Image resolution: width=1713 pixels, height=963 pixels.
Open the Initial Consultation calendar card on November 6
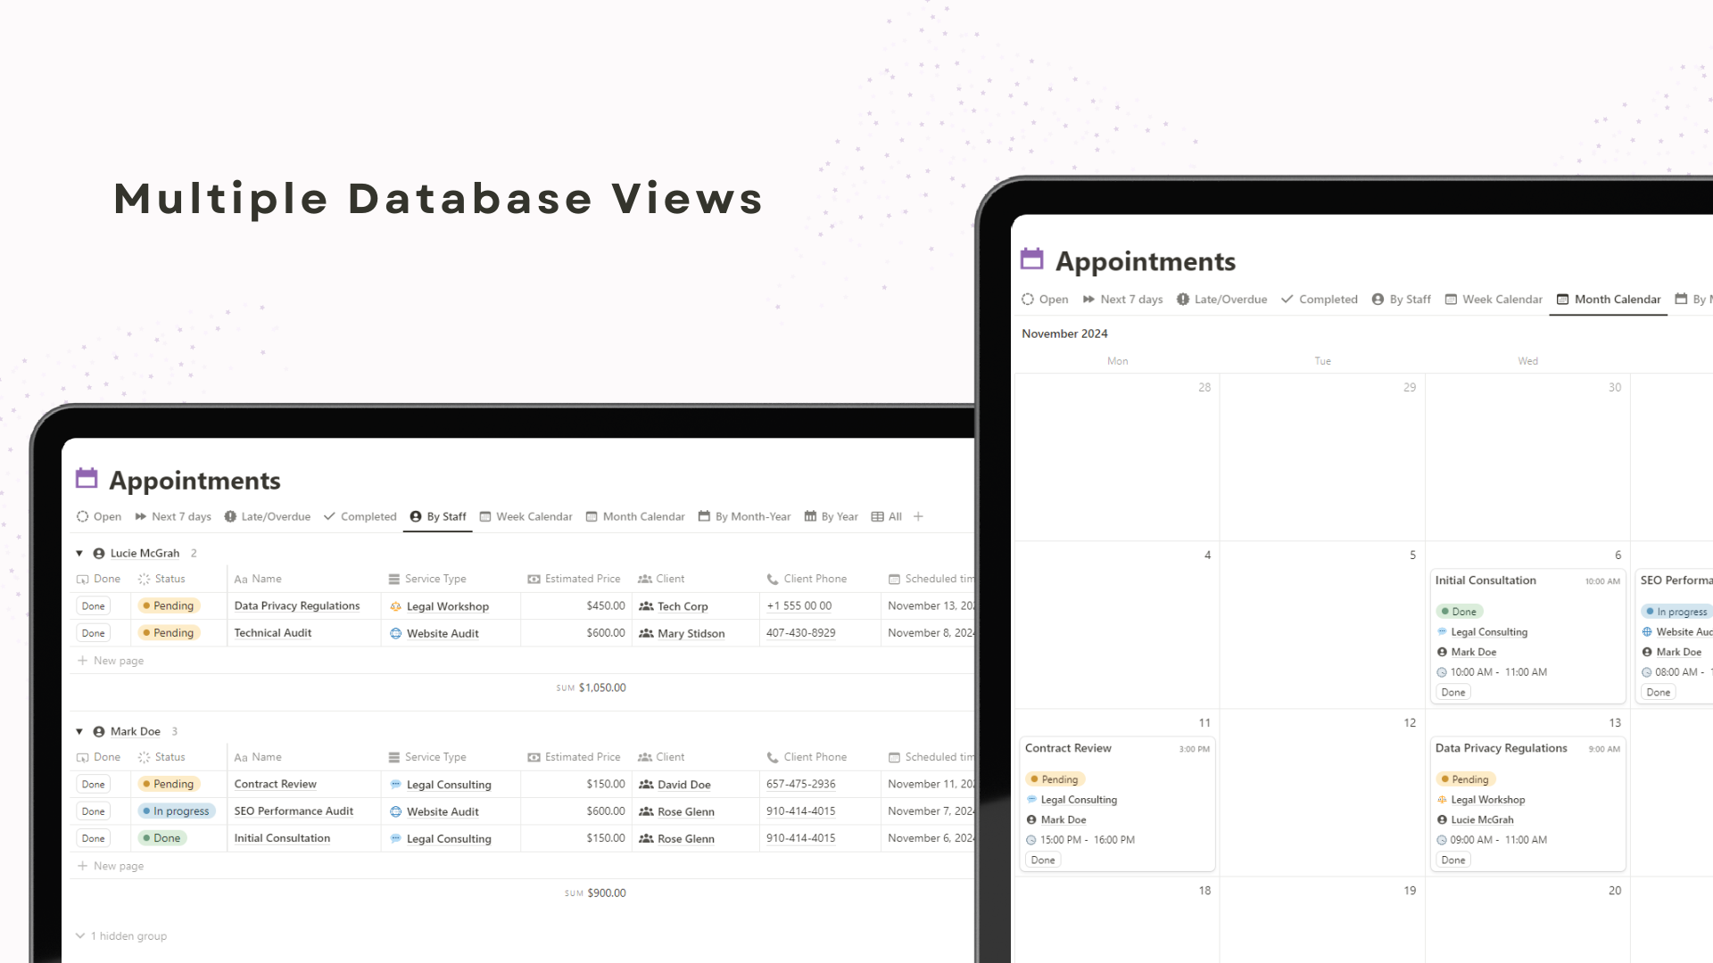[x=1527, y=636]
